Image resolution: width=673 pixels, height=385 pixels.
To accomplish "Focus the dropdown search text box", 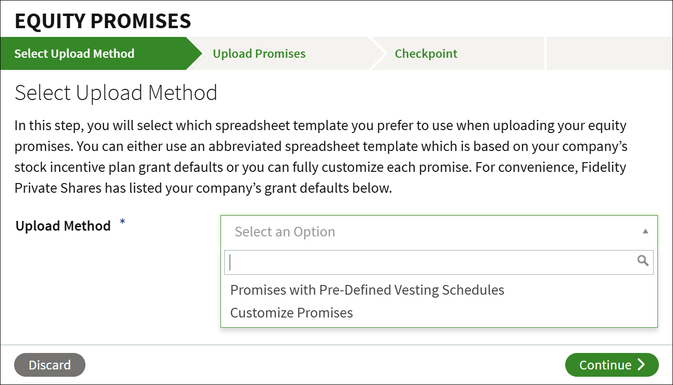I will click(x=439, y=262).
